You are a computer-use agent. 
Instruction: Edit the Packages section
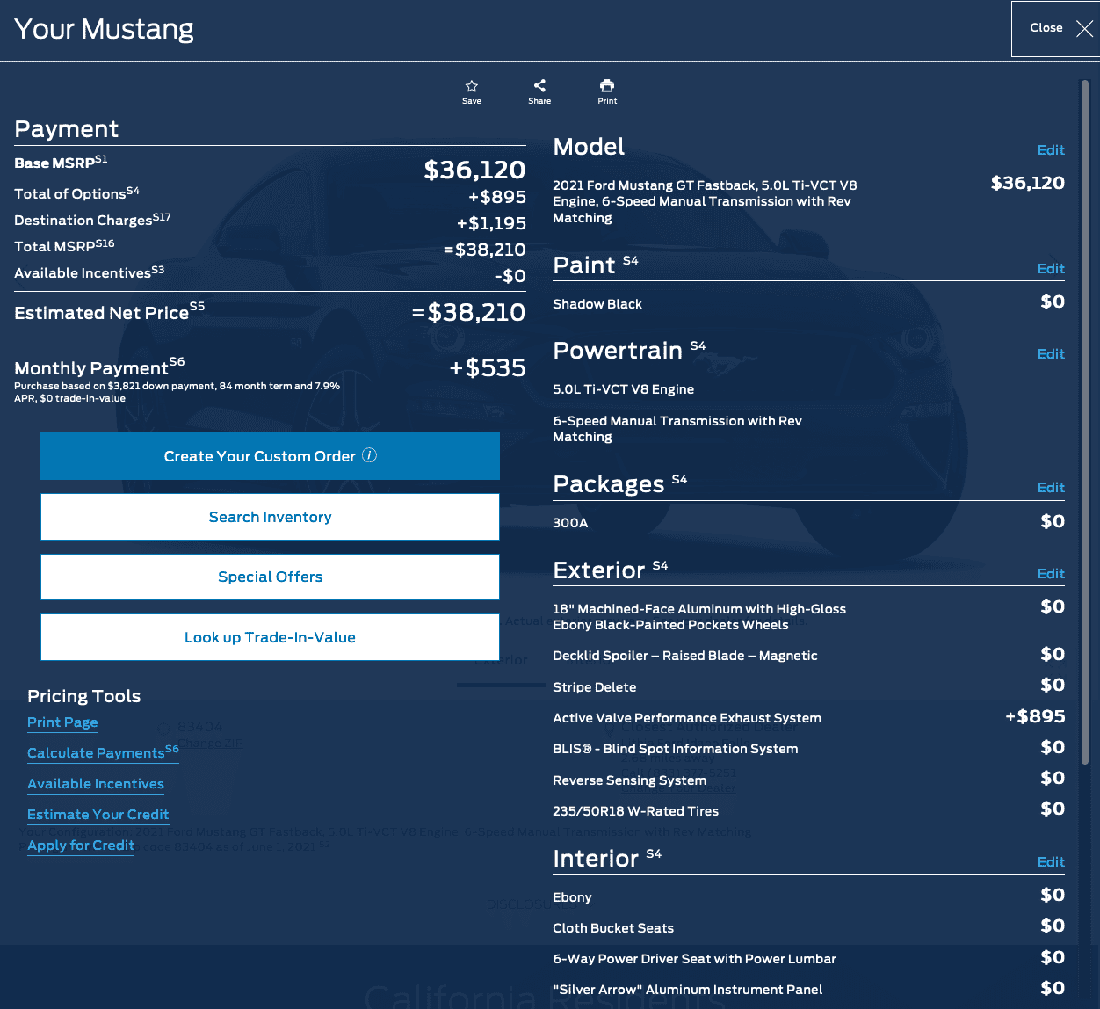(x=1051, y=488)
